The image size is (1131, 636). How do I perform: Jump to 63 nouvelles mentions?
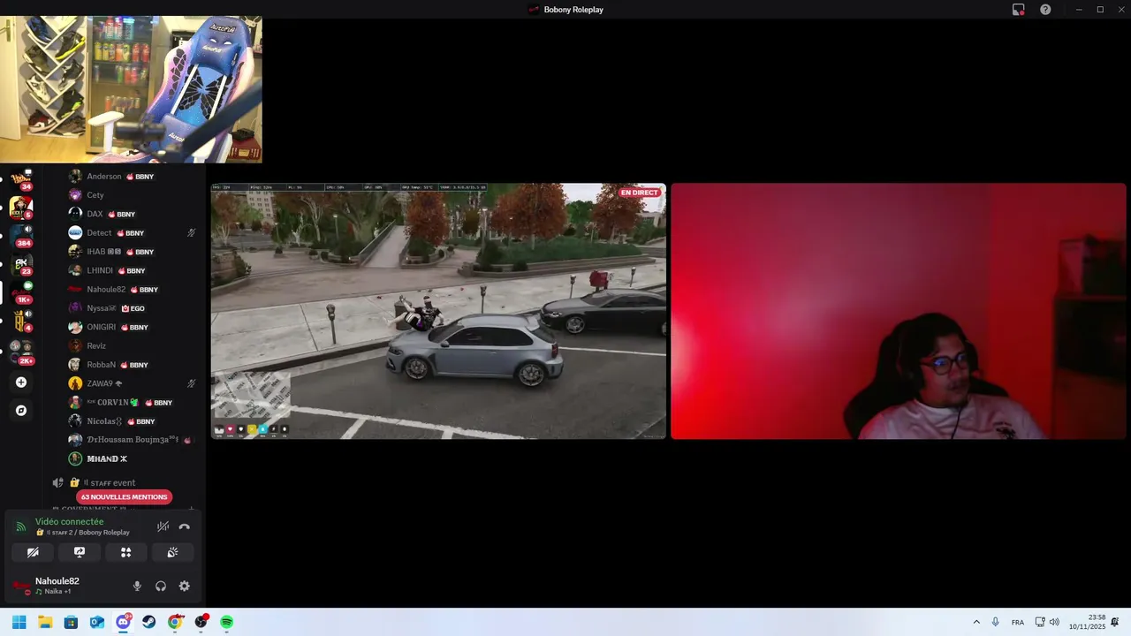pos(124,496)
